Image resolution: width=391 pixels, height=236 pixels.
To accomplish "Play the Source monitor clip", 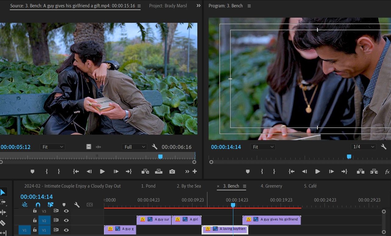I will [x=102, y=171].
